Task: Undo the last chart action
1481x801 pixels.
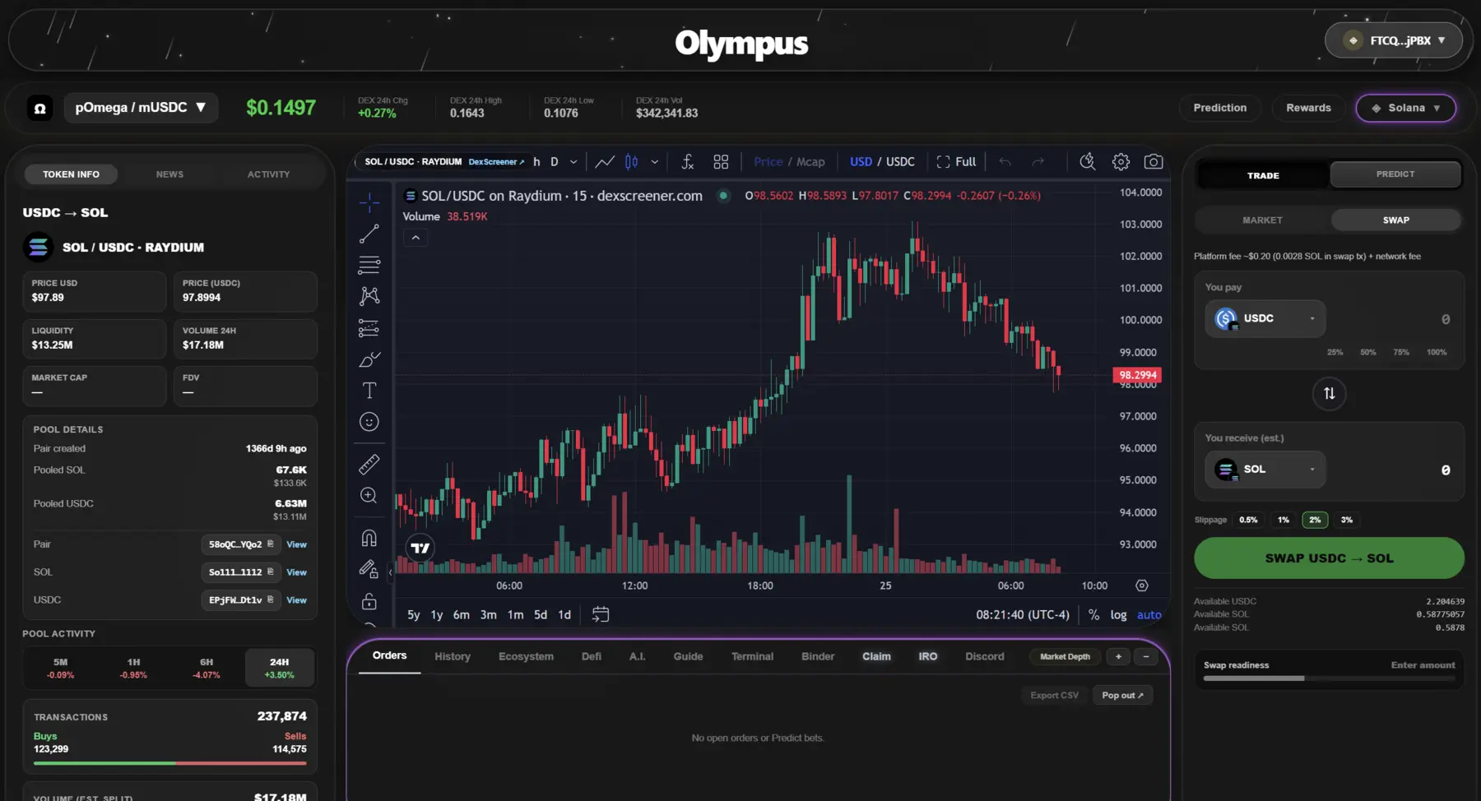Action: point(1005,162)
